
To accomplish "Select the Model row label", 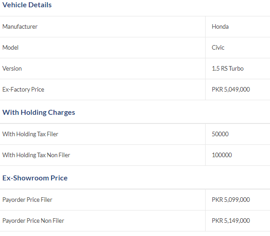I will [11, 47].
